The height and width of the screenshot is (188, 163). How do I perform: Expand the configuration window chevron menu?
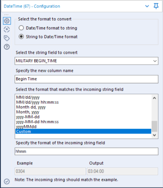(147, 6)
